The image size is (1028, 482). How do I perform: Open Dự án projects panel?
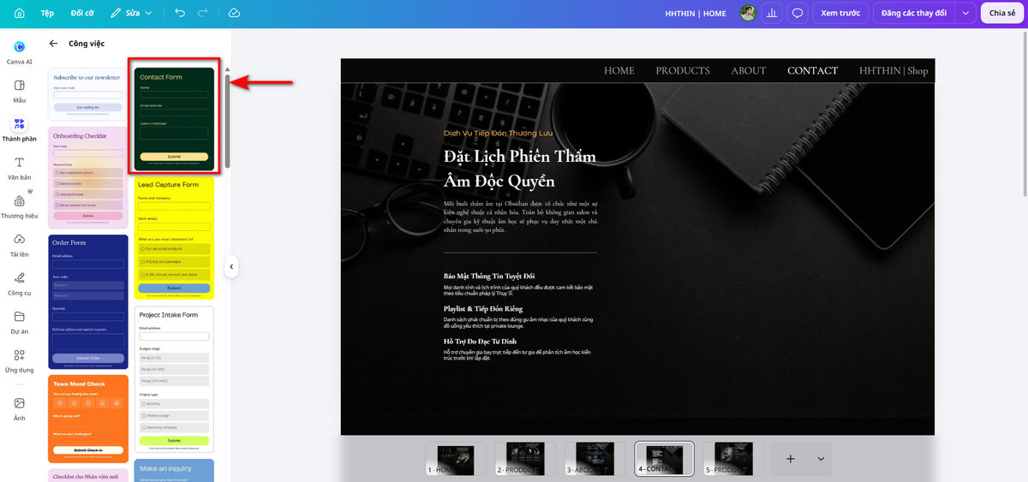[19, 322]
